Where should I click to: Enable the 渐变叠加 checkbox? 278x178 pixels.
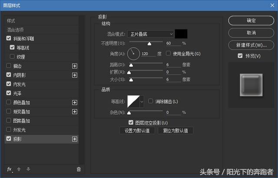tap(9, 111)
